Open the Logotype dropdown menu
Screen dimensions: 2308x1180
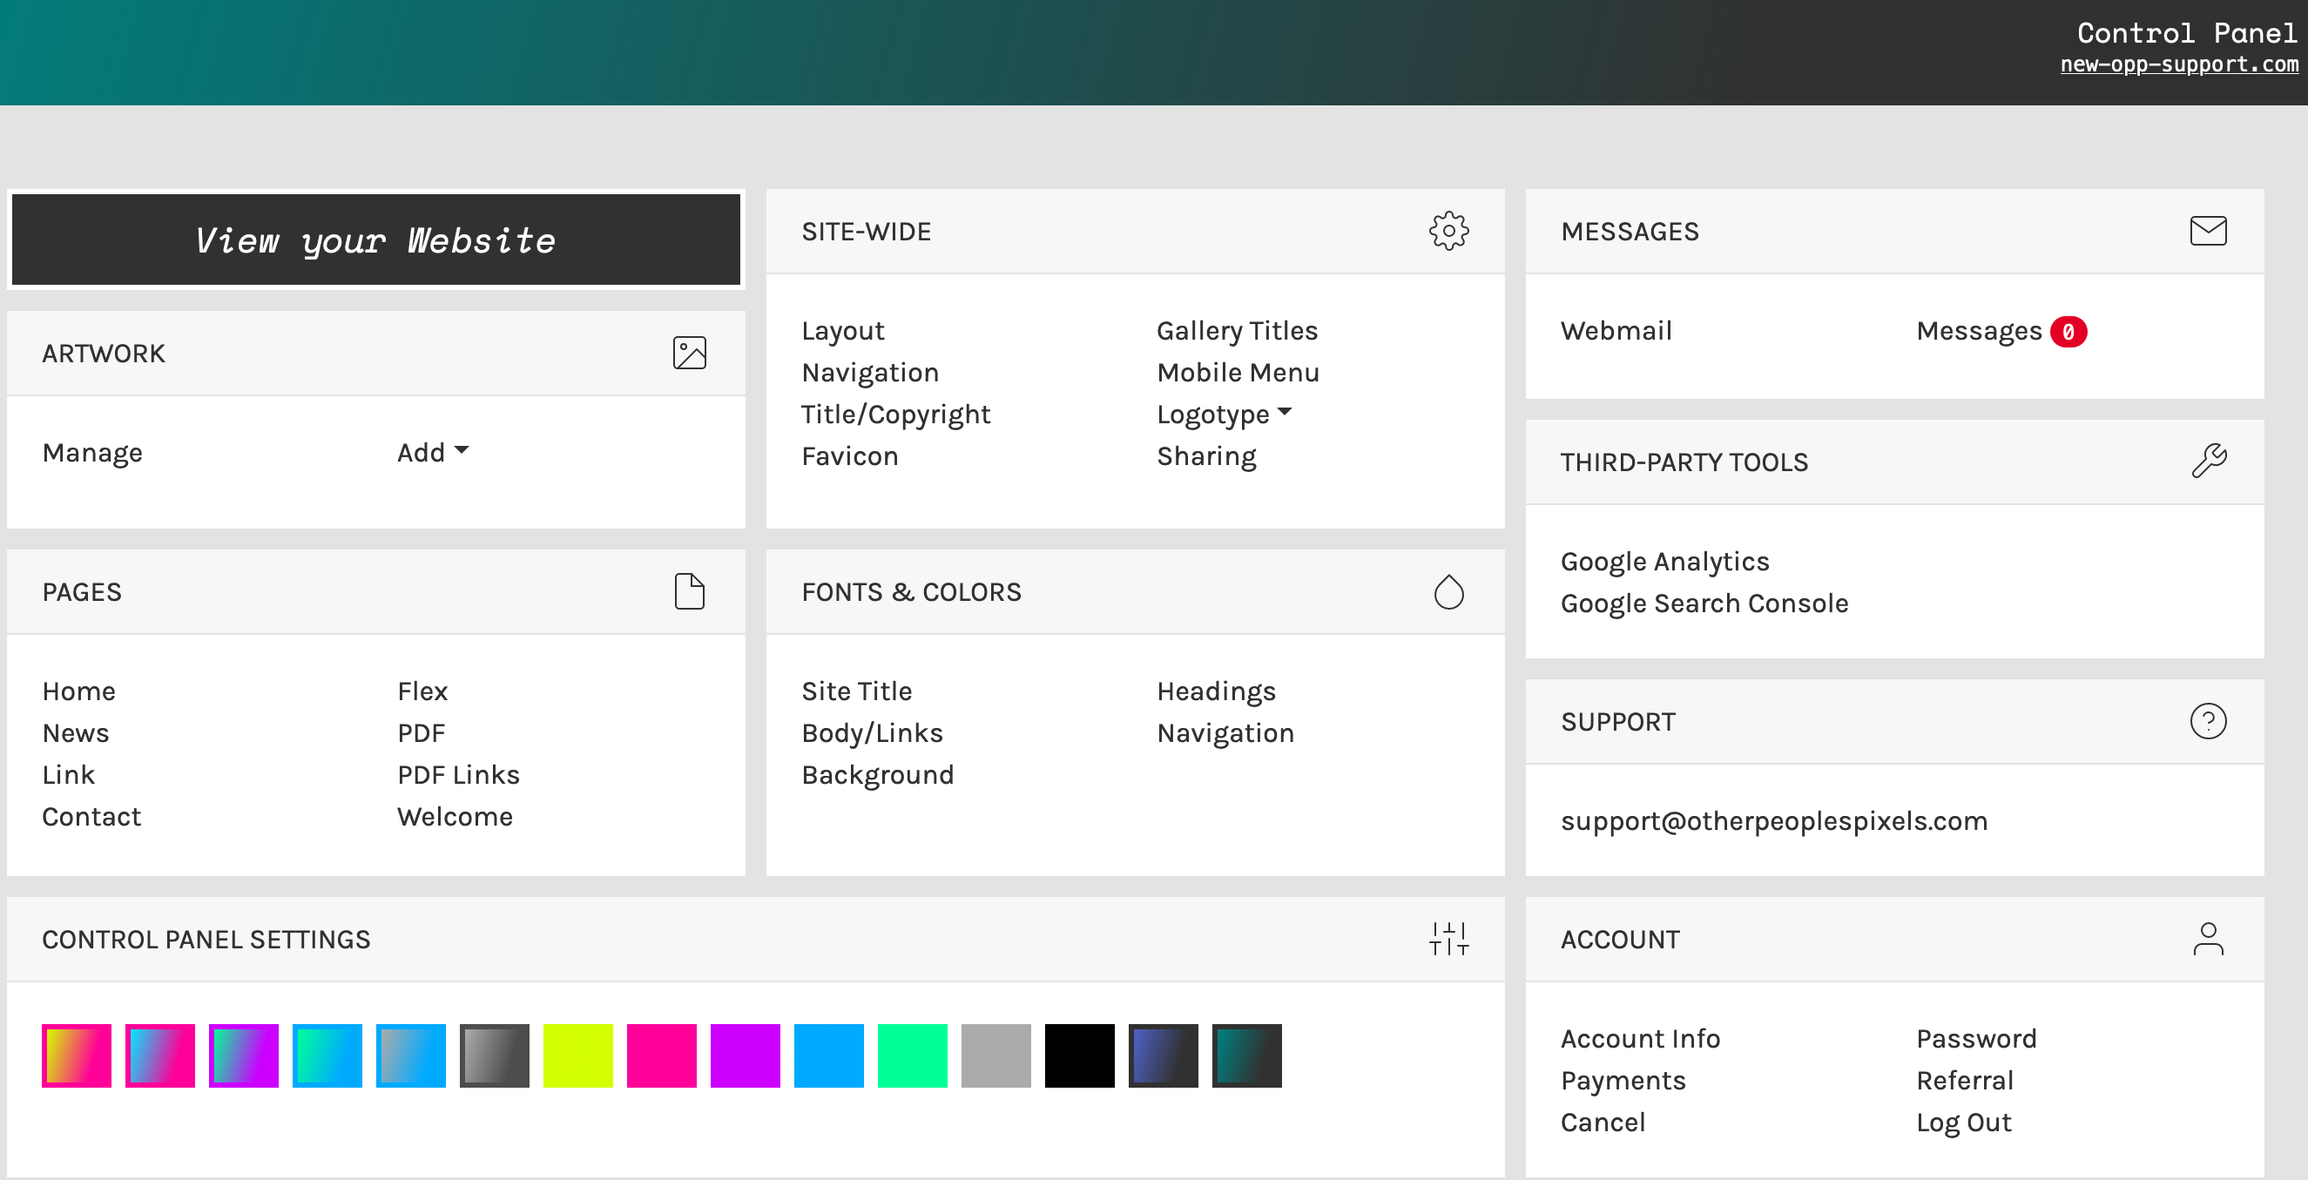tap(1224, 414)
